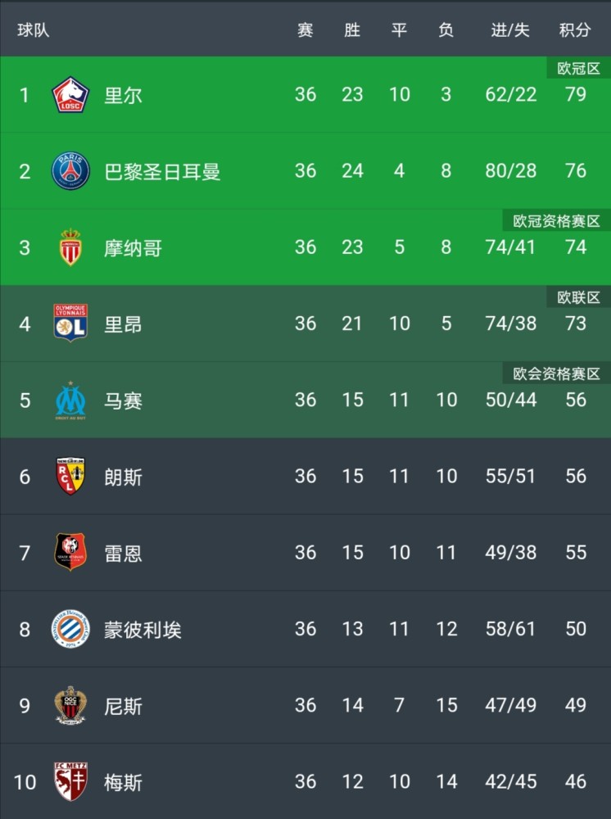Open team name 蒙彼利埃
This screenshot has width=611, height=819.
pos(143,629)
